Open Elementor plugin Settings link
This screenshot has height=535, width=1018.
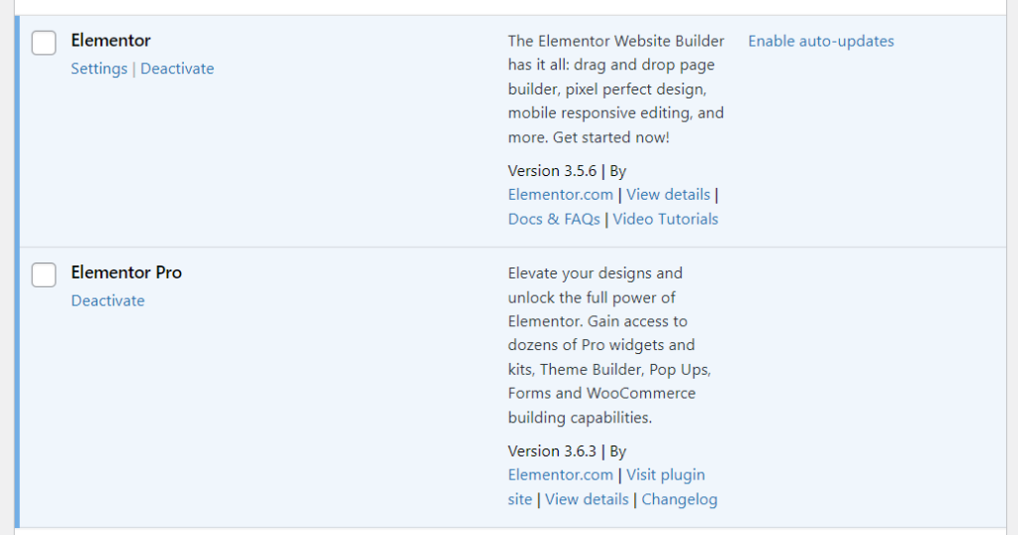coord(98,69)
